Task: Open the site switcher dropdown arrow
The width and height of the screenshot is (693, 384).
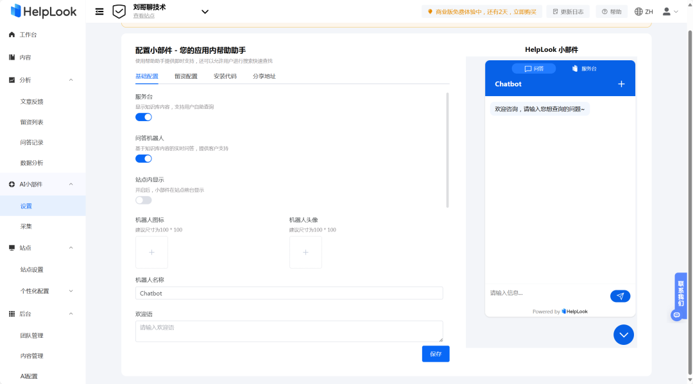Action: coord(205,12)
